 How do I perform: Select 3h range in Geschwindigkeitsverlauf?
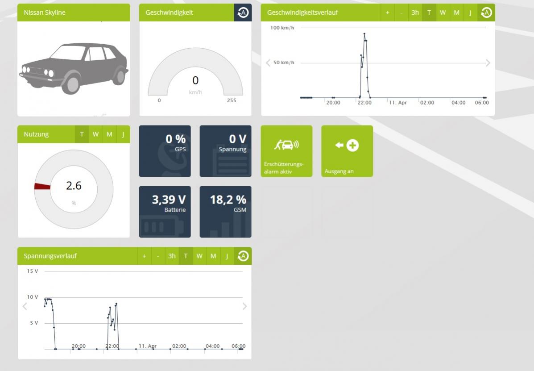[x=415, y=13]
